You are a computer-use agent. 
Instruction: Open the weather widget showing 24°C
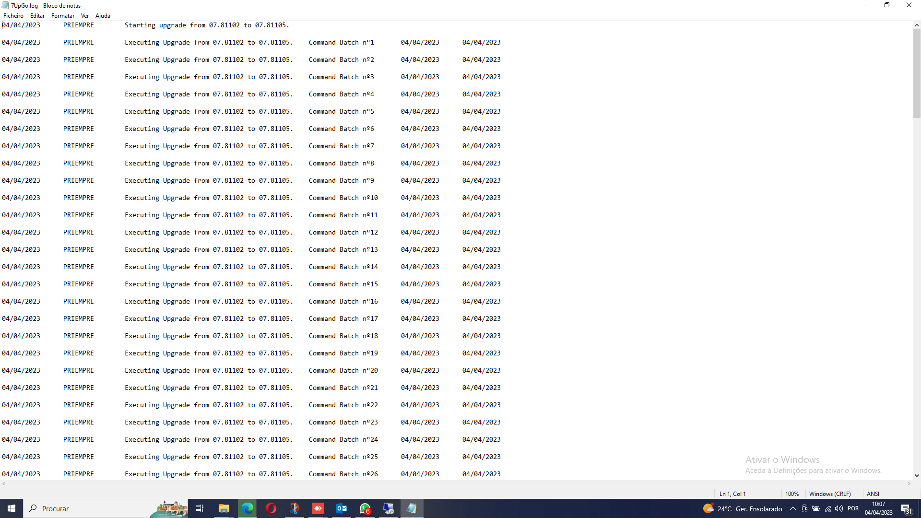point(743,508)
